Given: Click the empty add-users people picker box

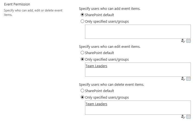Looking at the screenshot, I should point(138,32).
